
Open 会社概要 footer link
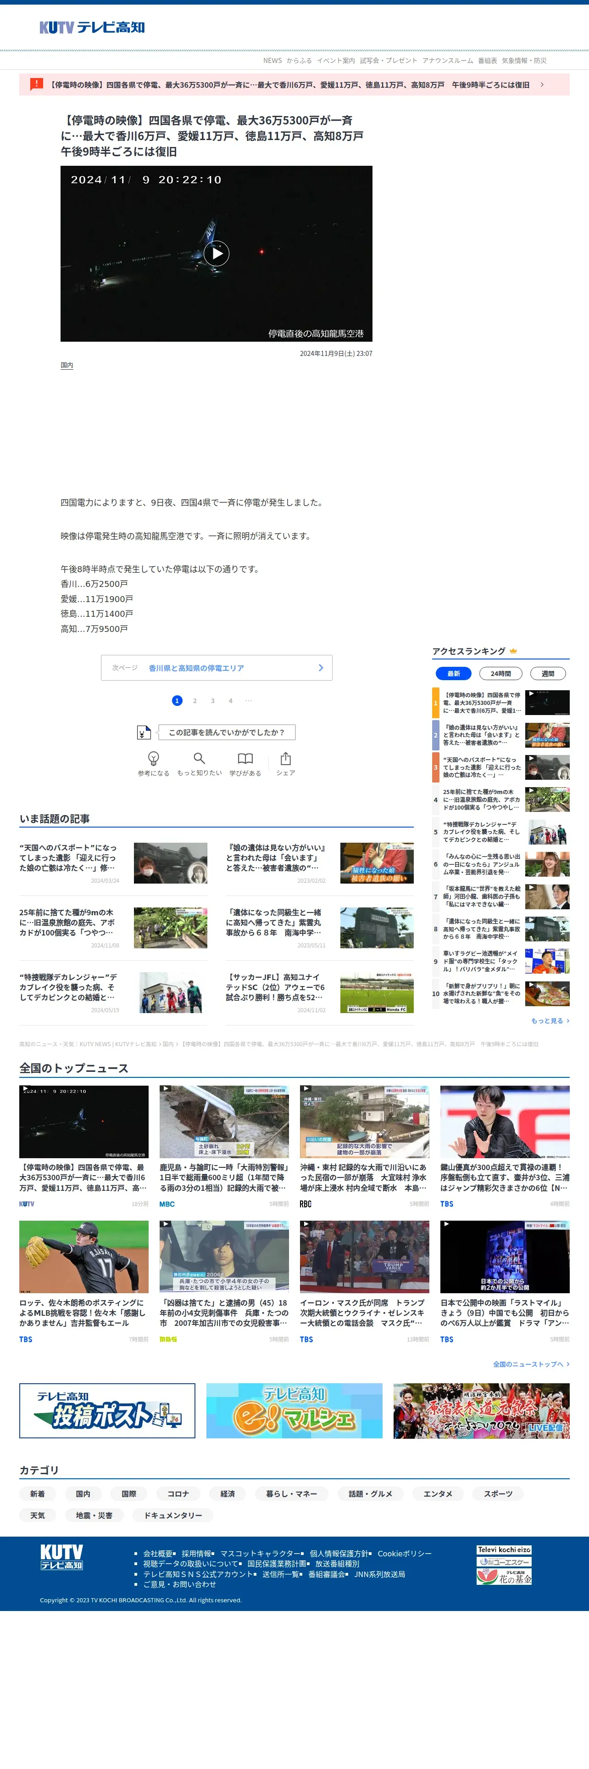coord(158,1553)
